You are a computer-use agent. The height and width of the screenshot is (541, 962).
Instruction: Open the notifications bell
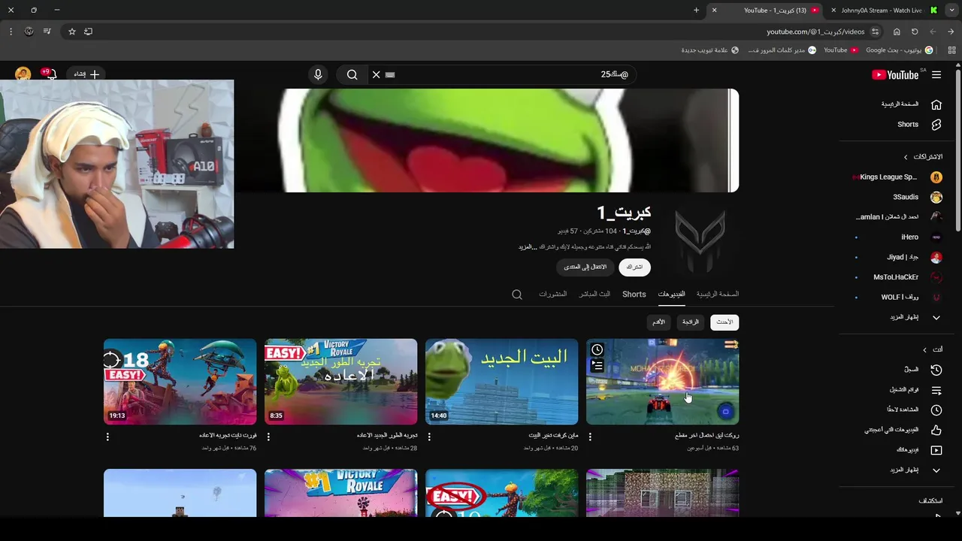coord(51,74)
